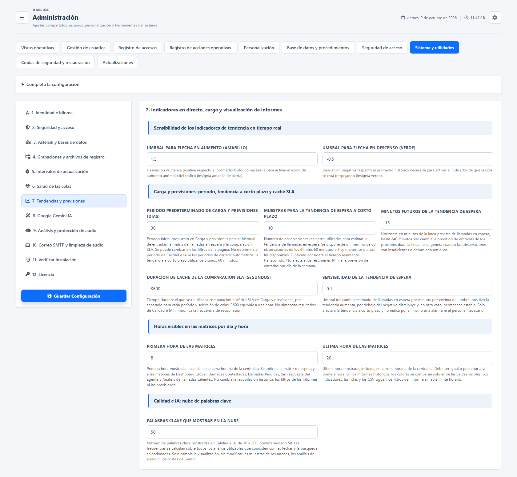This screenshot has width=517, height=477.
Task: Open the Gestión de usuarios tab
Action: pyautogui.click(x=86, y=48)
